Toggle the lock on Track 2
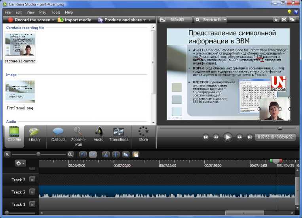 pos(32,192)
